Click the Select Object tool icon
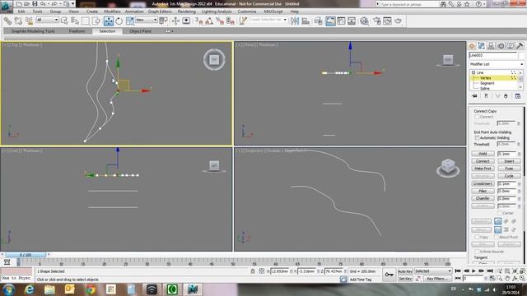The image size is (527, 296). pyautogui.click(x=64, y=21)
